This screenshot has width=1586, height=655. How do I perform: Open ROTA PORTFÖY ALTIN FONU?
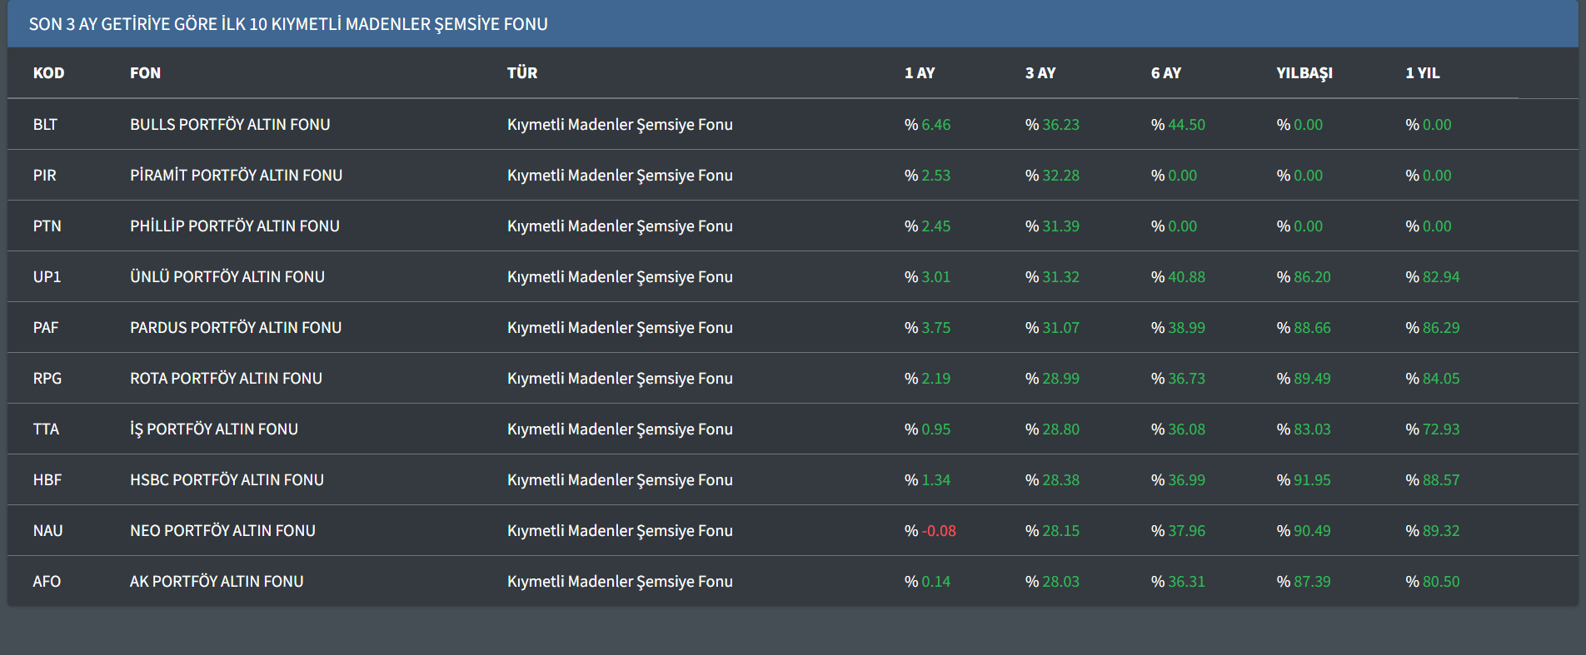click(226, 379)
